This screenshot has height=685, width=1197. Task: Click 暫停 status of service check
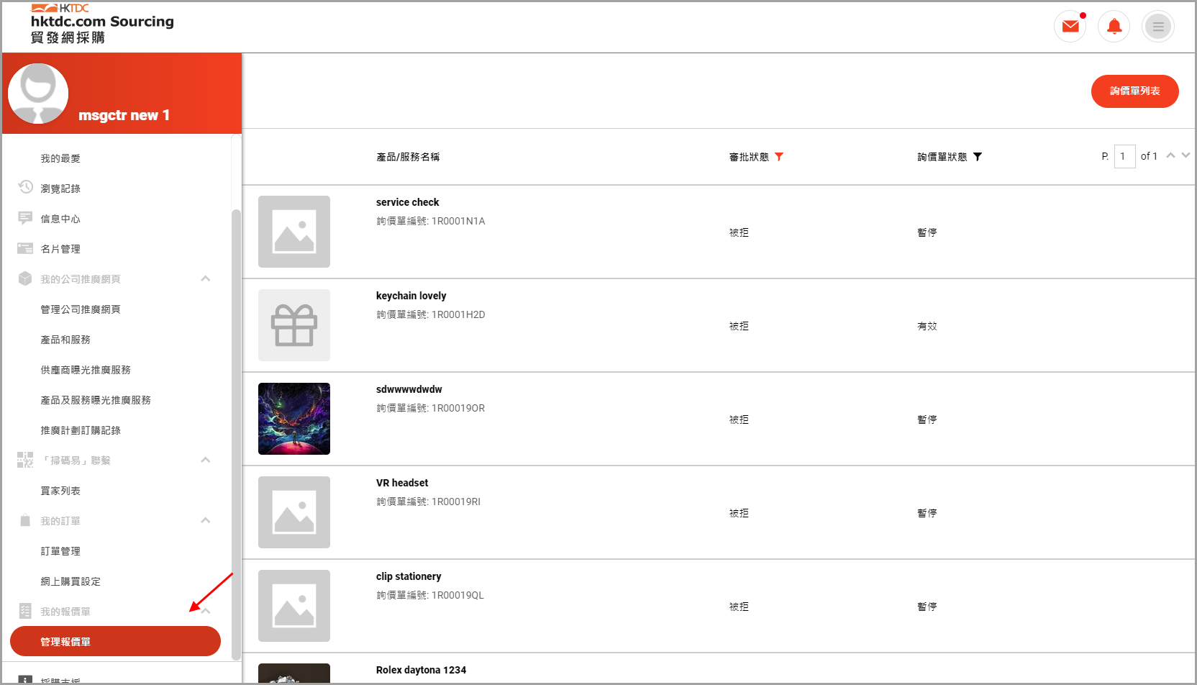pos(927,232)
